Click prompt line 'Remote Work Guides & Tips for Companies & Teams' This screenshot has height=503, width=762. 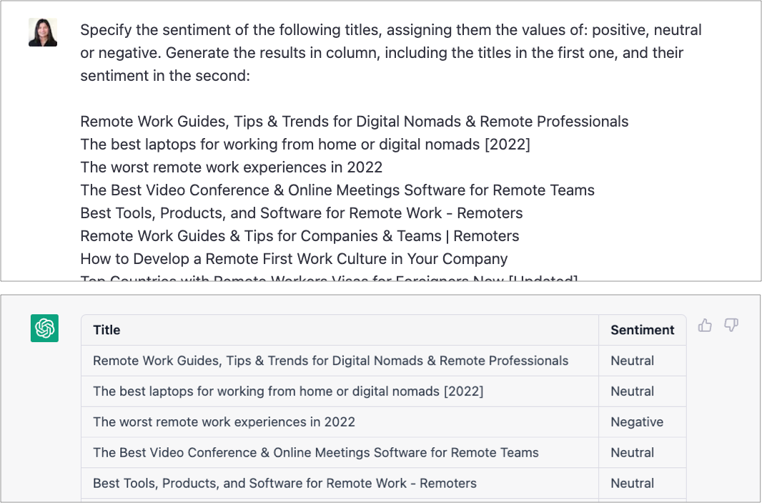(x=300, y=236)
